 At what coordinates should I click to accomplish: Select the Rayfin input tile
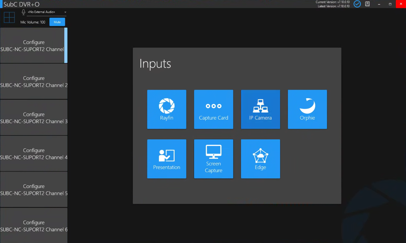click(166, 109)
